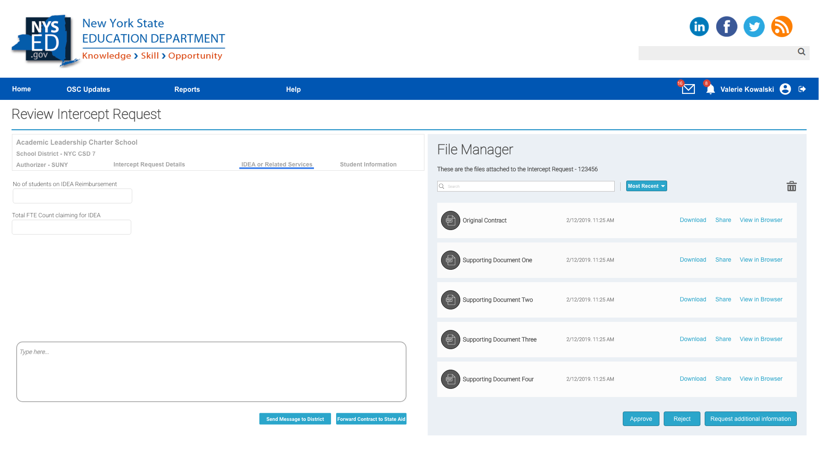Switch to Intercept Request Details tab
The image size is (819, 461).
click(x=149, y=164)
